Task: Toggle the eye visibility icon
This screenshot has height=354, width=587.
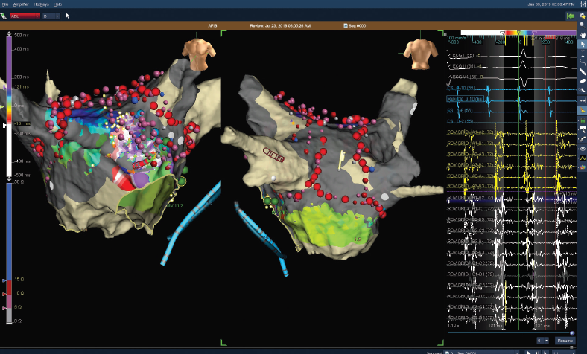Action: pos(583,149)
